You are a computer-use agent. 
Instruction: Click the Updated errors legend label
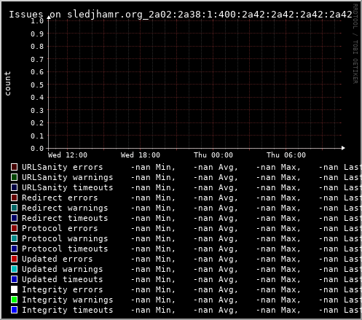(x=58, y=259)
